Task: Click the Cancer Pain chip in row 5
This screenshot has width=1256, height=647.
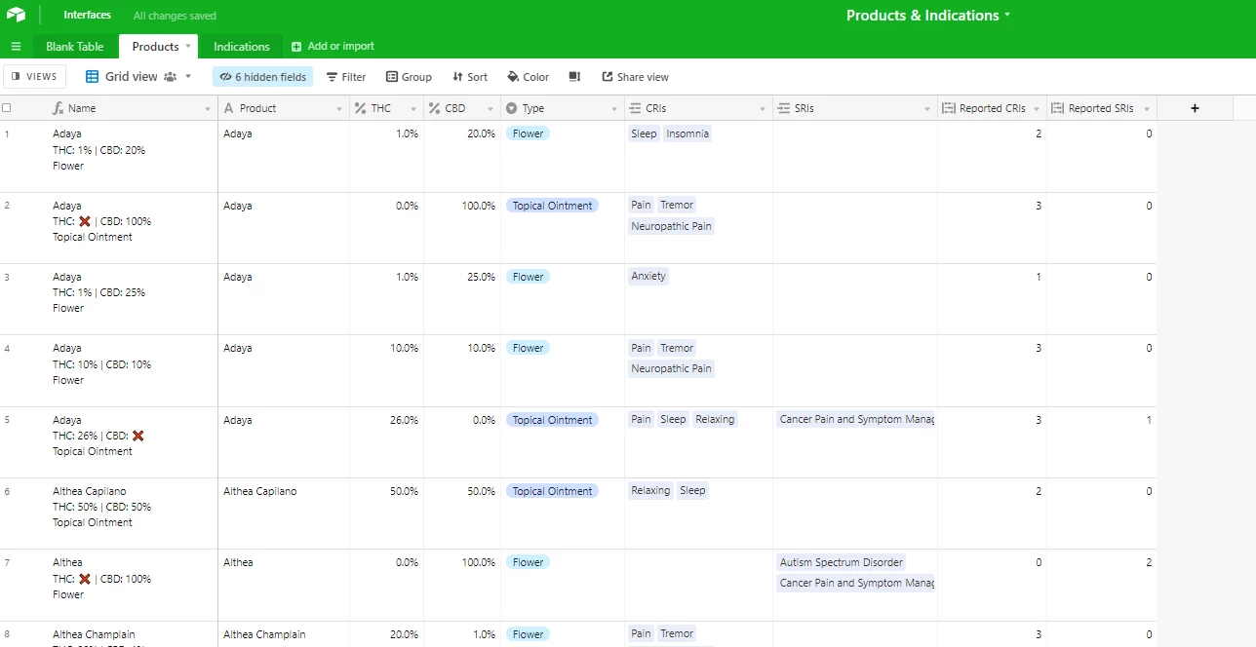Action: [x=856, y=419]
